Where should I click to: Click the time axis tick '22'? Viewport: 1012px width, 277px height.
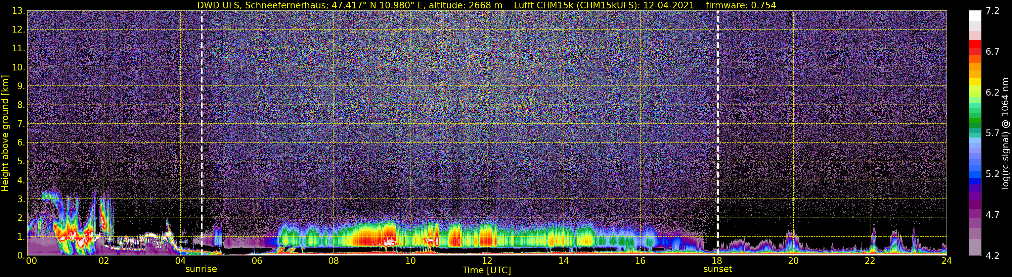pos(870,261)
